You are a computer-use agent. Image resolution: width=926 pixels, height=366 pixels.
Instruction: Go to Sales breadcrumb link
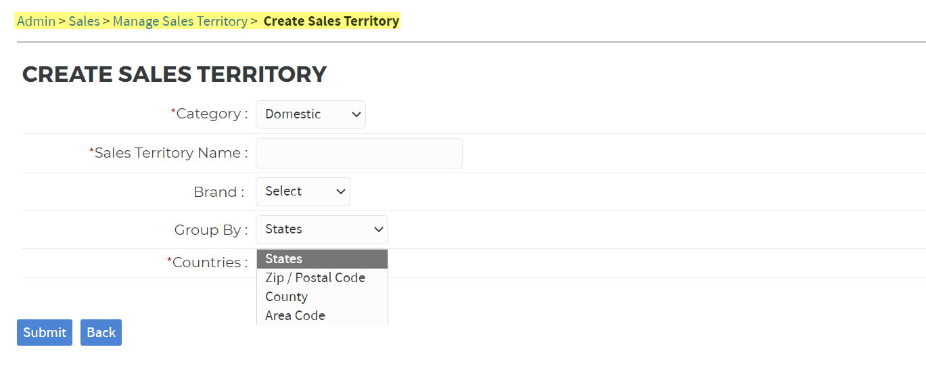coord(84,21)
